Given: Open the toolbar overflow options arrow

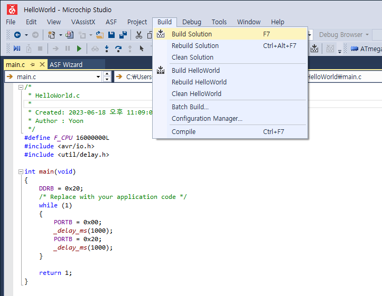Looking at the screenshot, I should 340,51.
